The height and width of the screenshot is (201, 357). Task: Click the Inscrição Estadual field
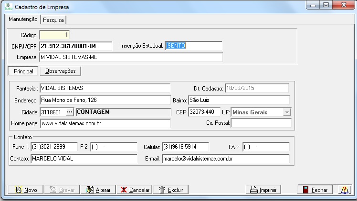click(193, 46)
